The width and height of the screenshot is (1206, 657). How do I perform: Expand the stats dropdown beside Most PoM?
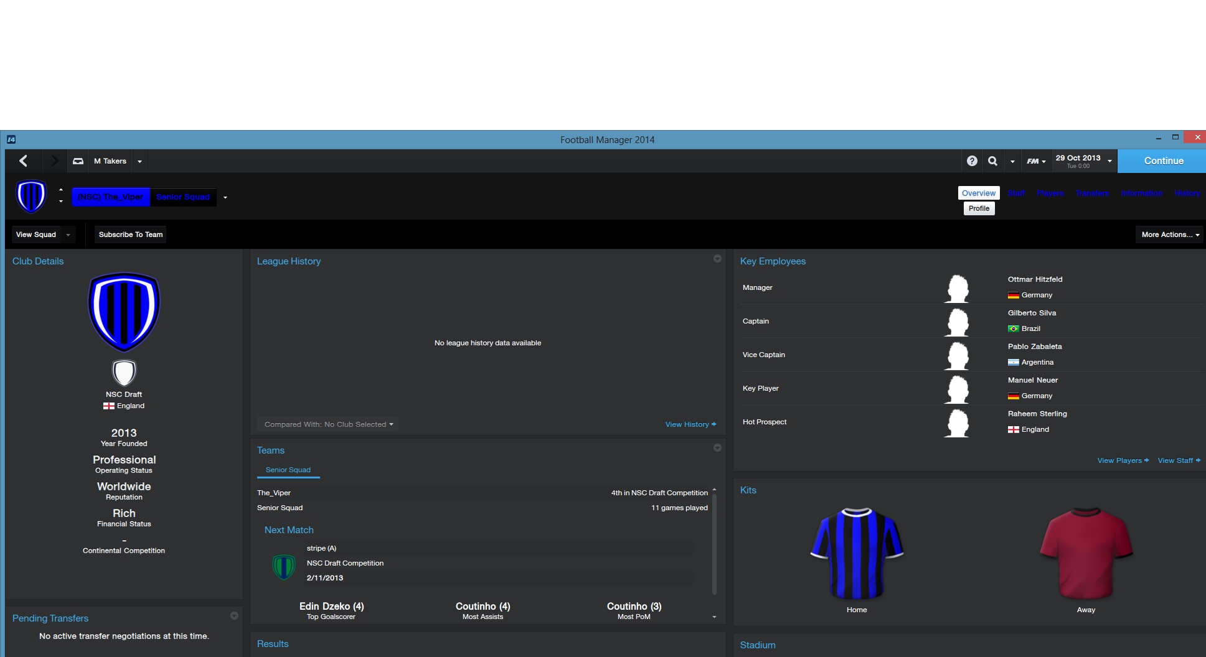point(714,617)
